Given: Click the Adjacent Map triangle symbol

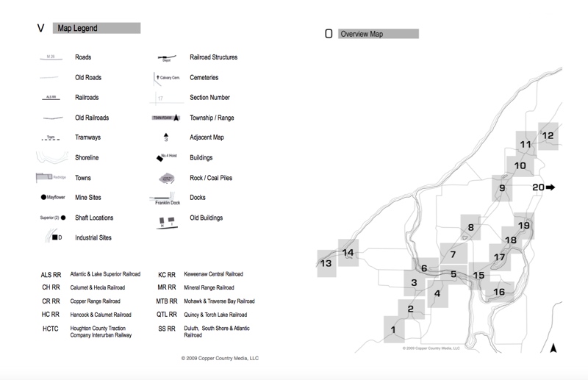Looking at the screenshot, I should pyautogui.click(x=166, y=135).
